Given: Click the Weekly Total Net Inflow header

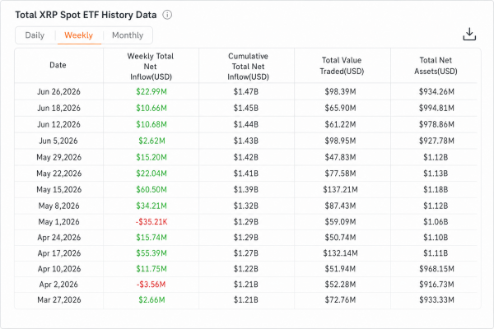Looking at the screenshot, I should click(151, 67).
